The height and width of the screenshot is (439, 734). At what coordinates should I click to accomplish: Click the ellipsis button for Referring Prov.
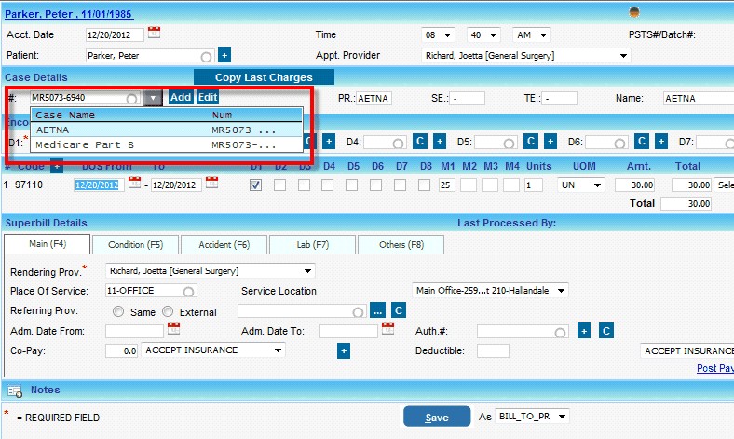[x=377, y=310]
